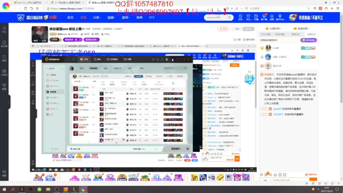The image size is (343, 193).
Task: Open the 直播 tab in the Douyu navigation
Action: click(83, 18)
